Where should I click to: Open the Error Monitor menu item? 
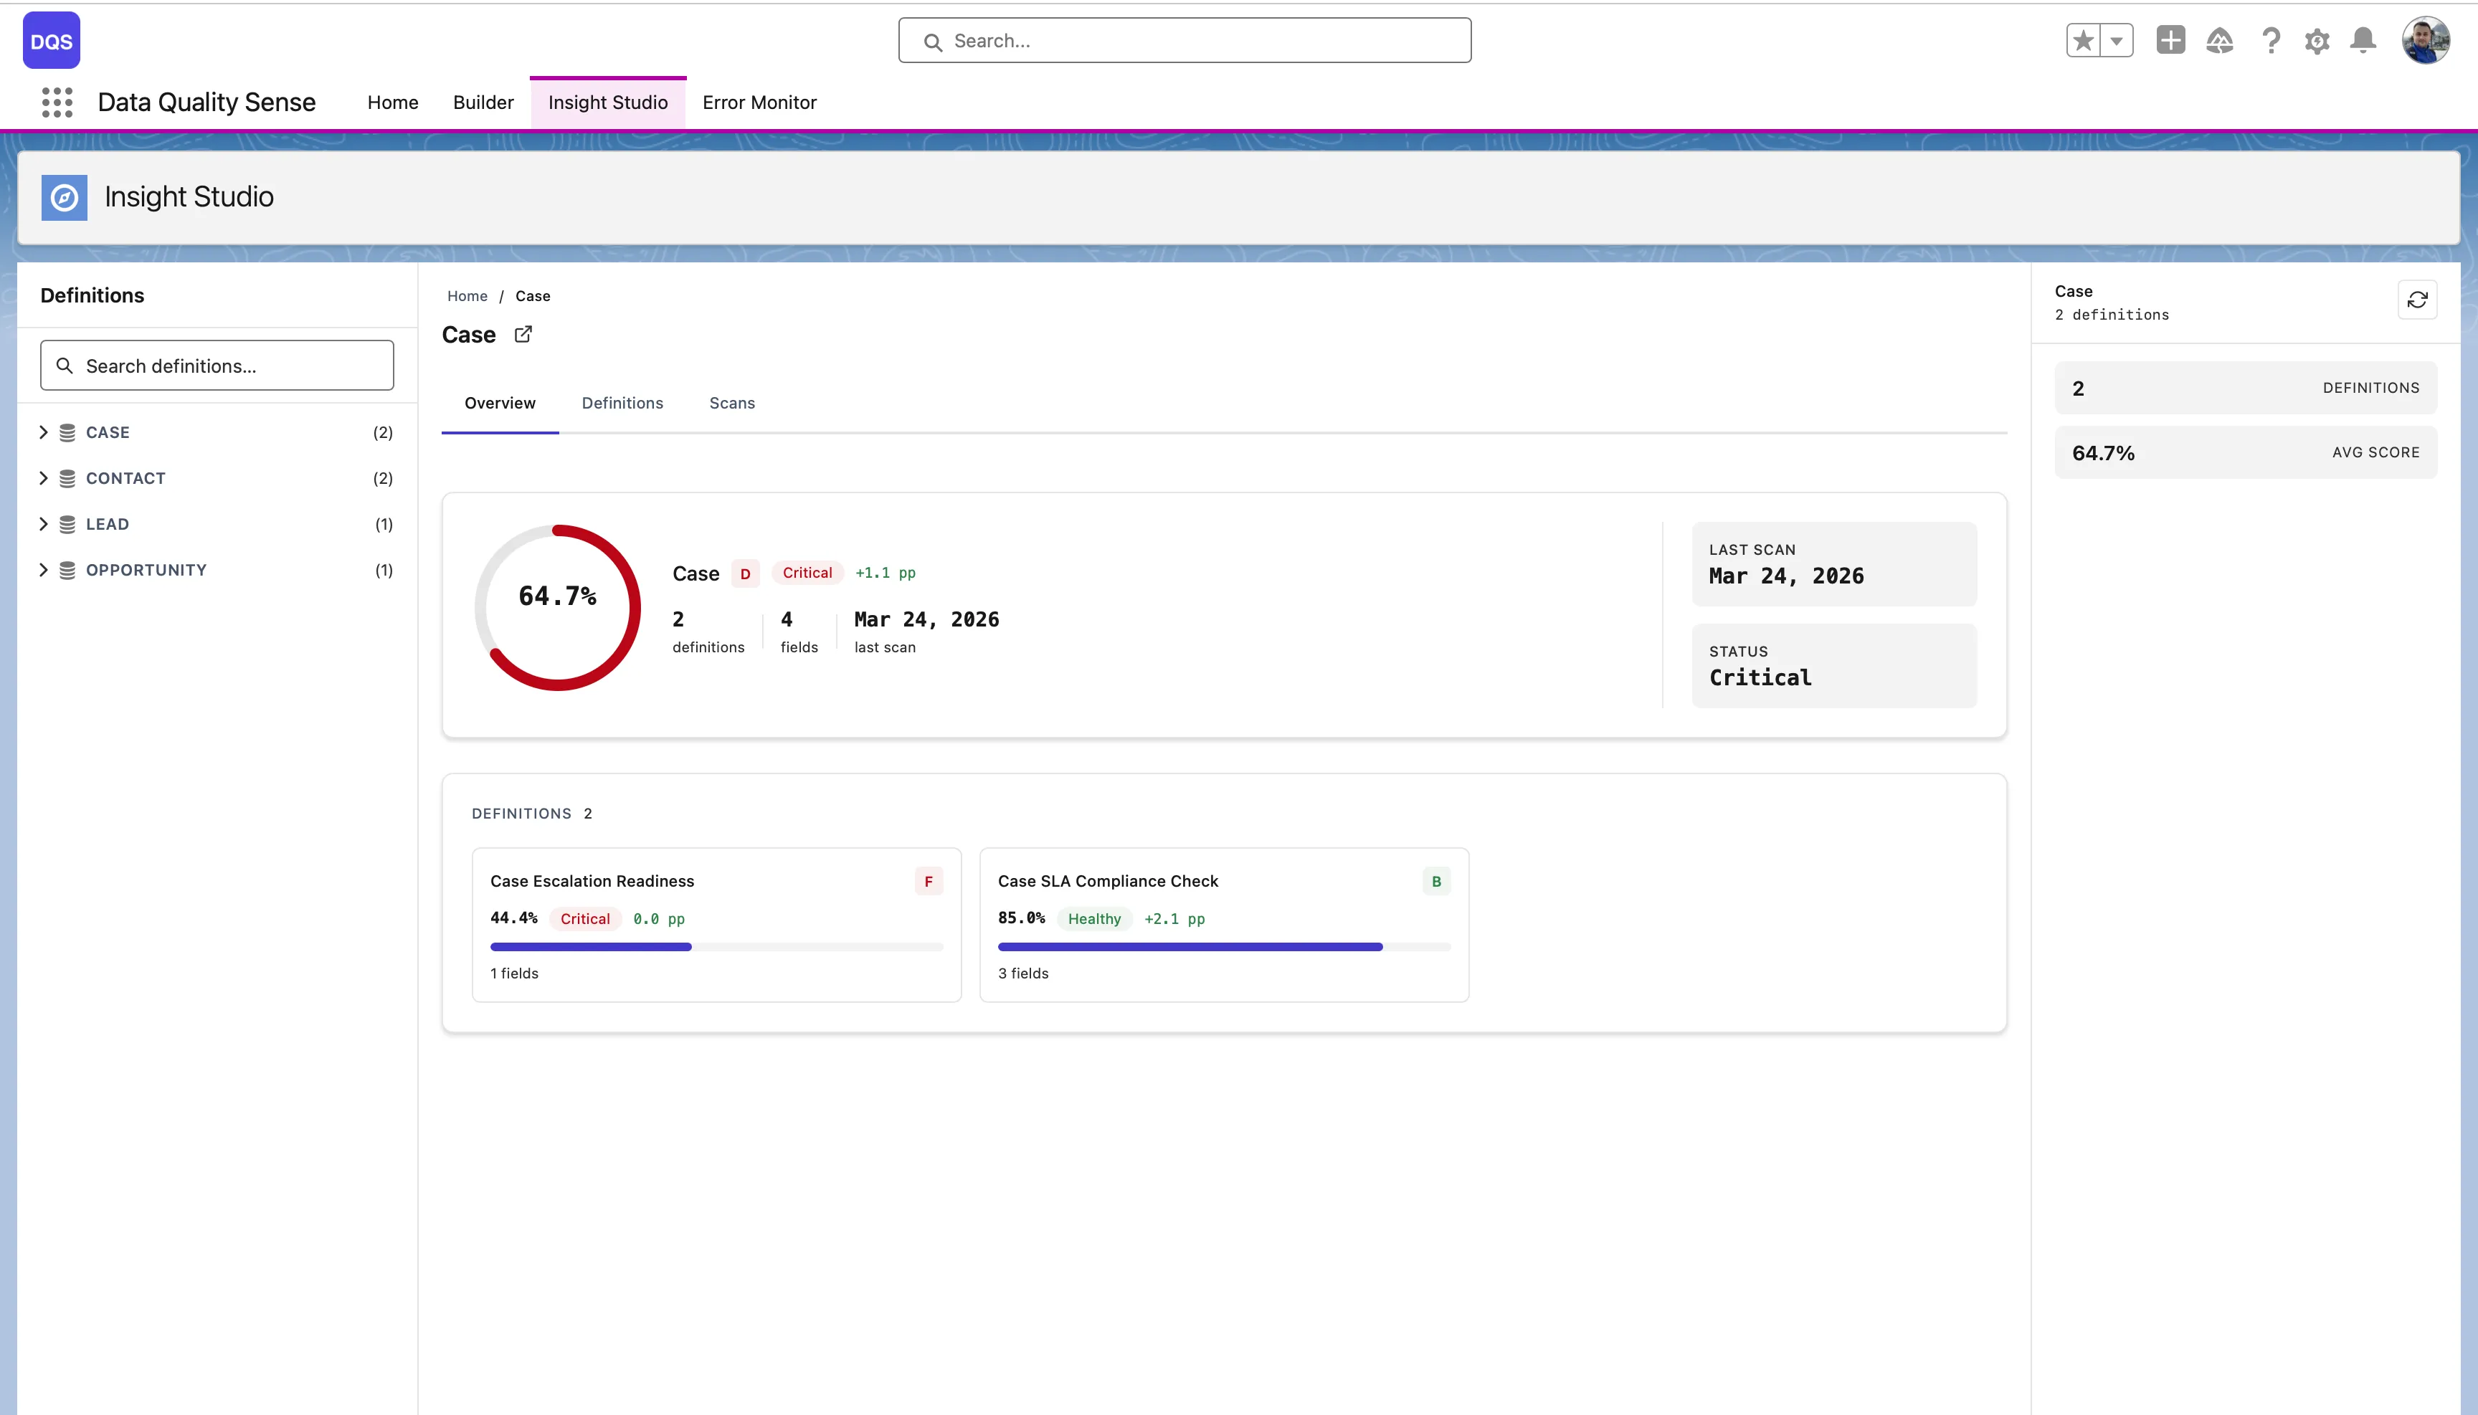tap(759, 102)
